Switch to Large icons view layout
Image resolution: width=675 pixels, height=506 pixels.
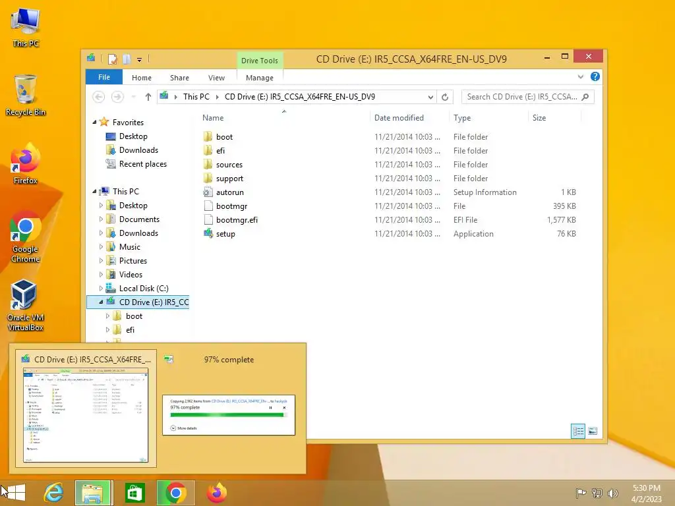click(593, 431)
